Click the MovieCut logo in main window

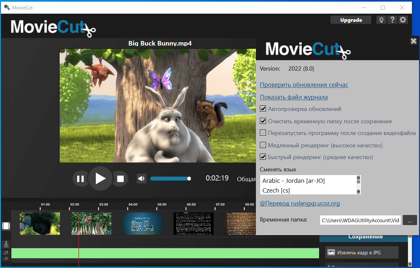53,28
